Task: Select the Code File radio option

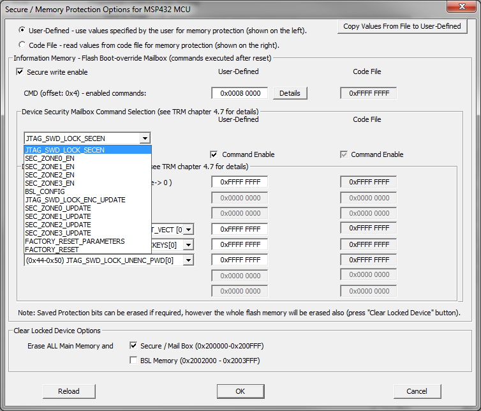Action: tap(22, 45)
